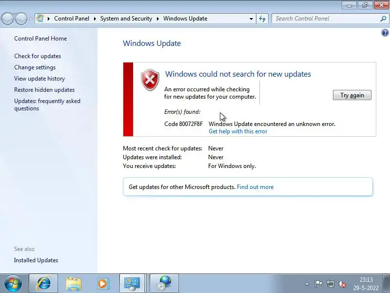Select Windows Update in the breadcrumb
The width and height of the screenshot is (390, 293).
tap(185, 19)
